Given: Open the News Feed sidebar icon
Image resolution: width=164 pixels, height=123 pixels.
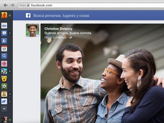Looking at the screenshot, I should (x=4, y=25).
